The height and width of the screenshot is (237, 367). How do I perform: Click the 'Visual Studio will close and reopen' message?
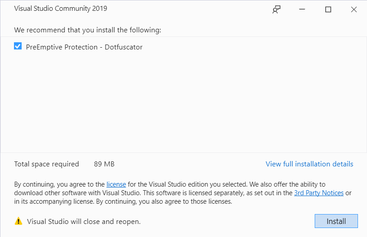click(84, 221)
